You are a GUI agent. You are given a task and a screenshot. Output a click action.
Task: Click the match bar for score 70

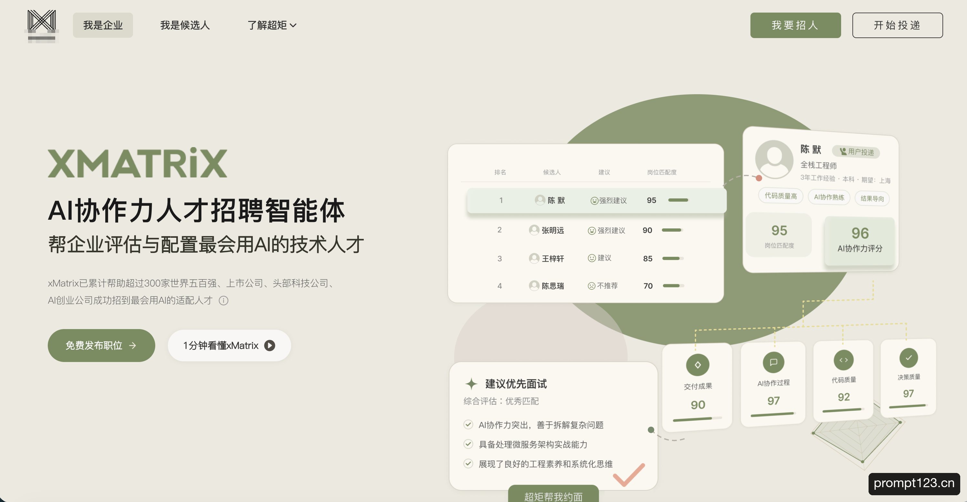pyautogui.click(x=673, y=286)
